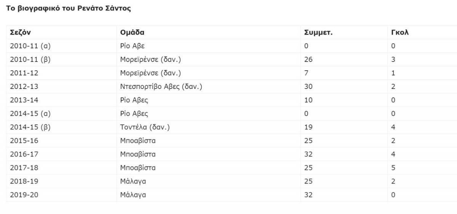This screenshot has height=214, width=457.
Task: Click the Μορεϊρένσε (δαν.) cell in 2011-12 row
Action: 209,73
